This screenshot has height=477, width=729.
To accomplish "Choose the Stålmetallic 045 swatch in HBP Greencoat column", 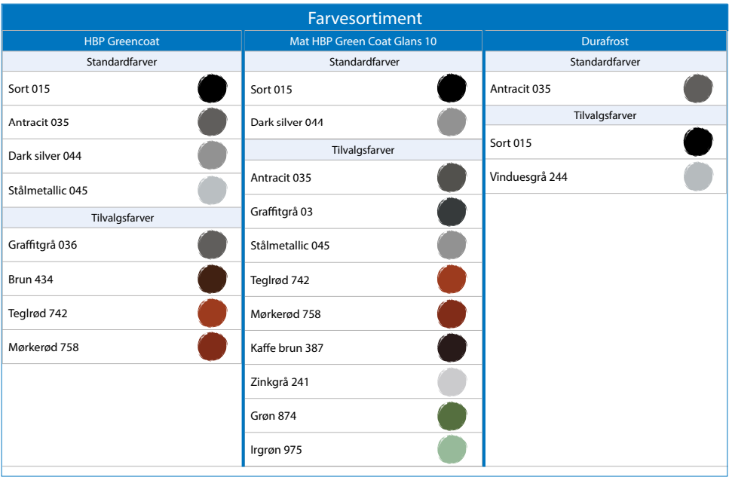I will point(213,190).
